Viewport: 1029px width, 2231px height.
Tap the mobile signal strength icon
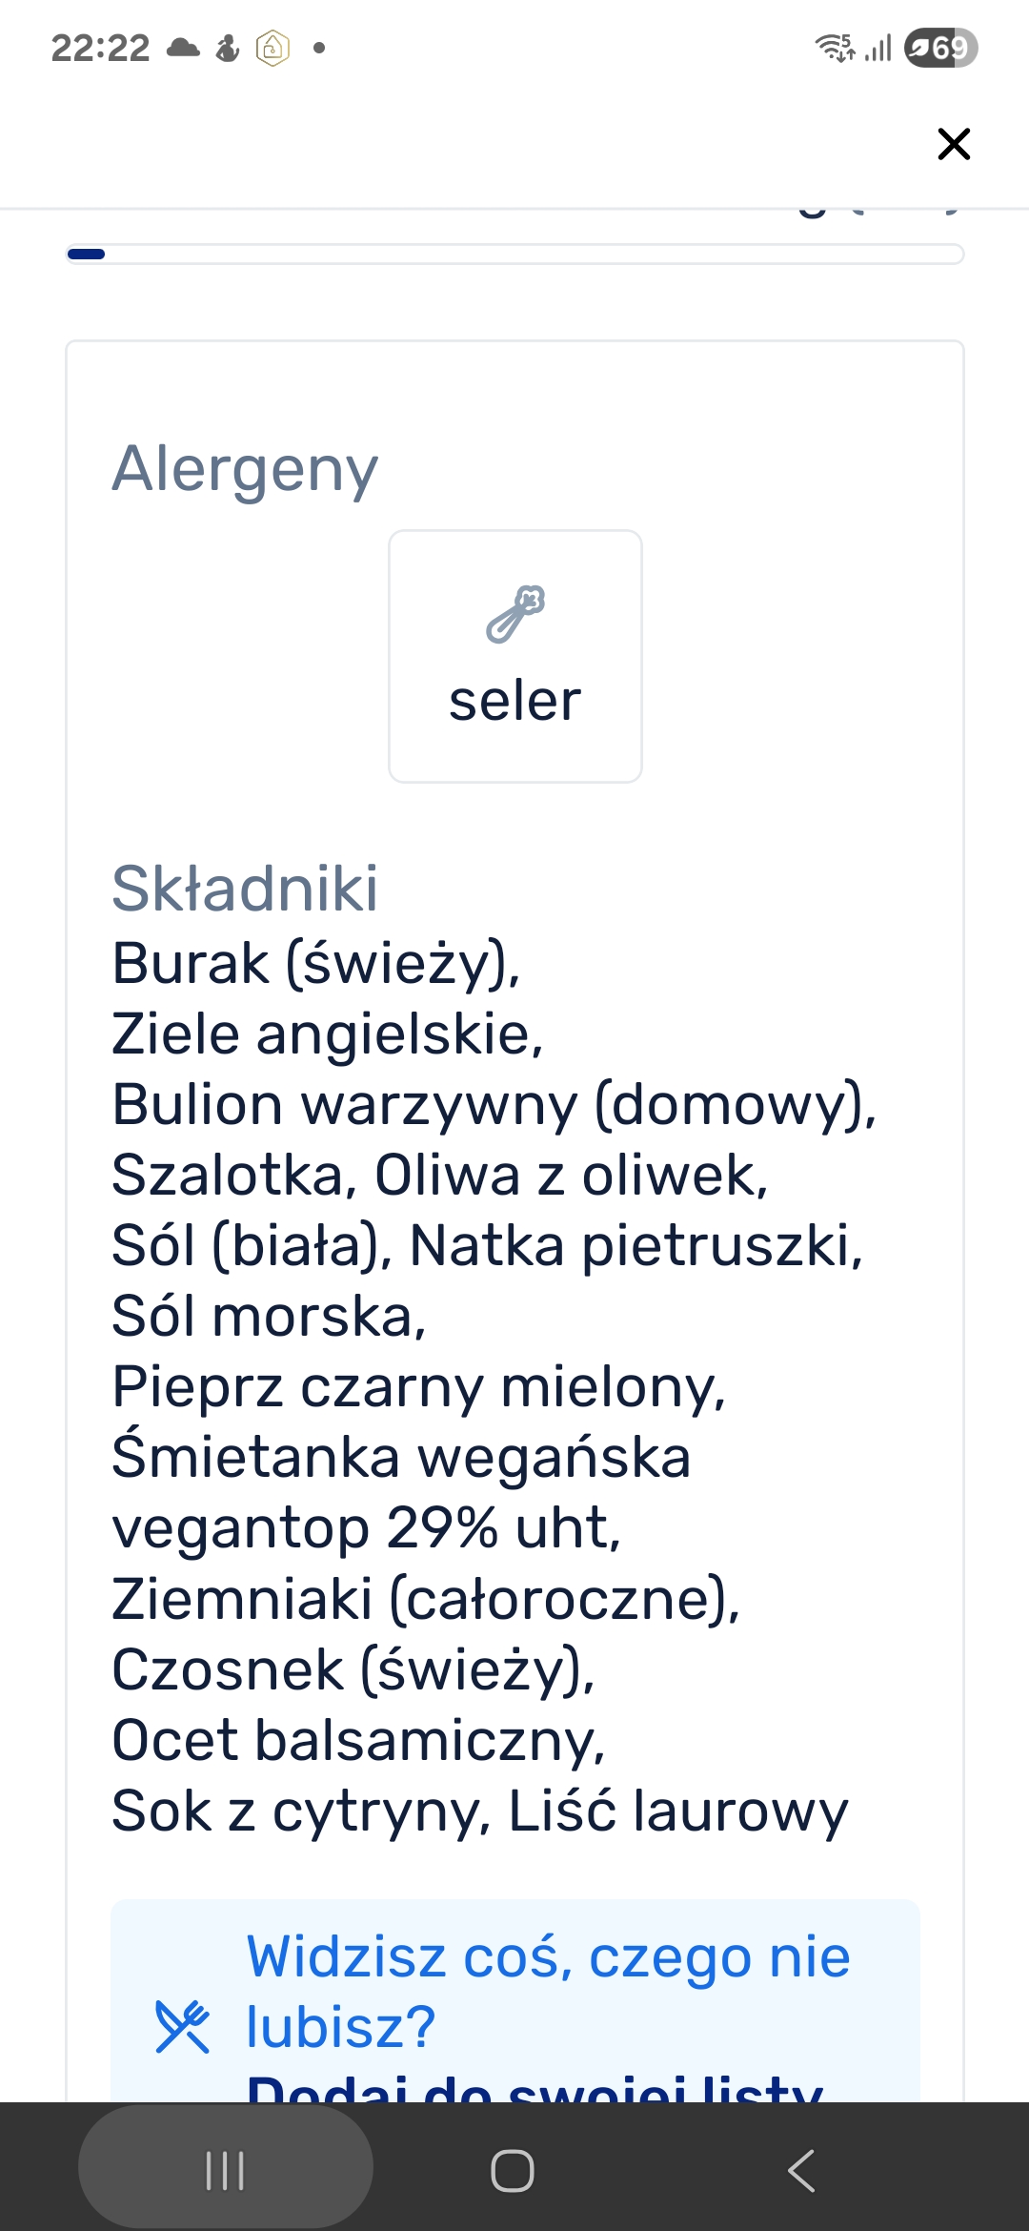(878, 48)
